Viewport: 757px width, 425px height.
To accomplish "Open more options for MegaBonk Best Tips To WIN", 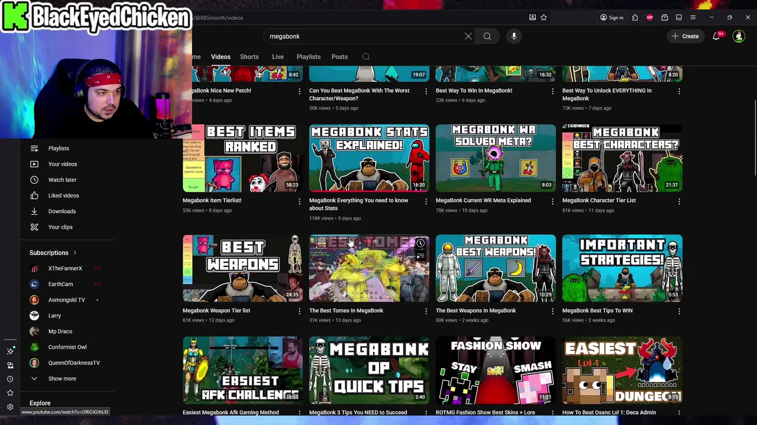I will coord(679,311).
